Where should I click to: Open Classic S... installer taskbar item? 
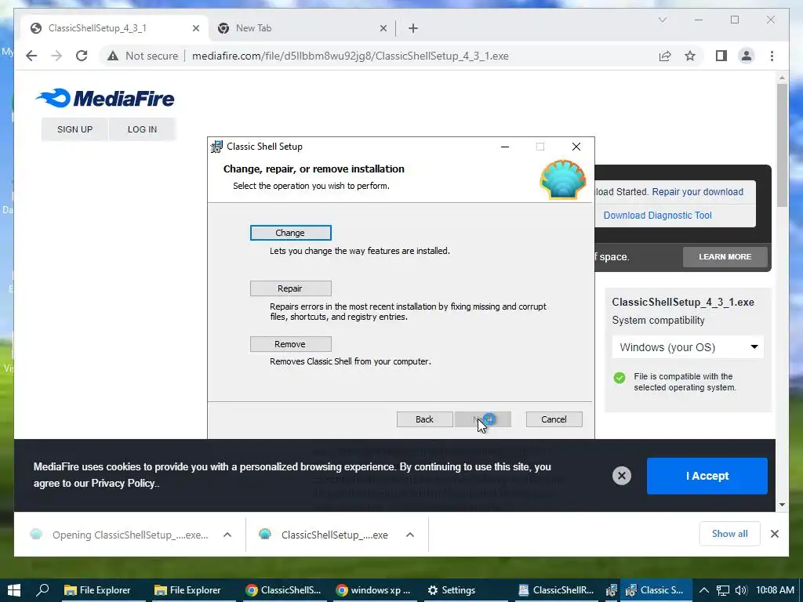[656, 590]
